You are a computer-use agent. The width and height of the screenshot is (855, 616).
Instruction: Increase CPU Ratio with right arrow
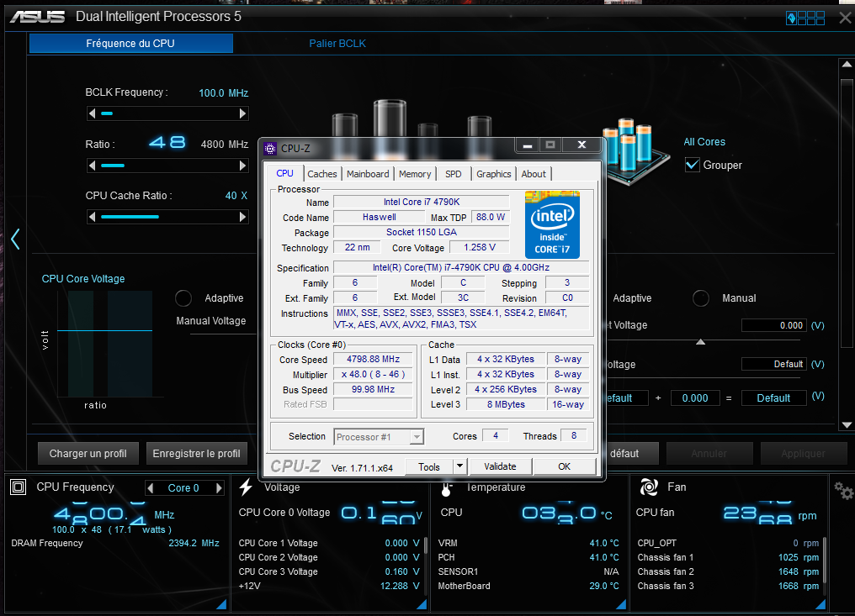tap(242, 166)
